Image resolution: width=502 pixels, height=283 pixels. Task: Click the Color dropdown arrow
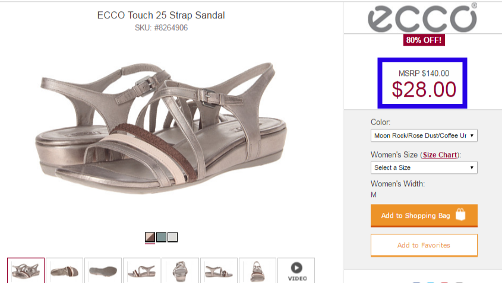pos(472,135)
